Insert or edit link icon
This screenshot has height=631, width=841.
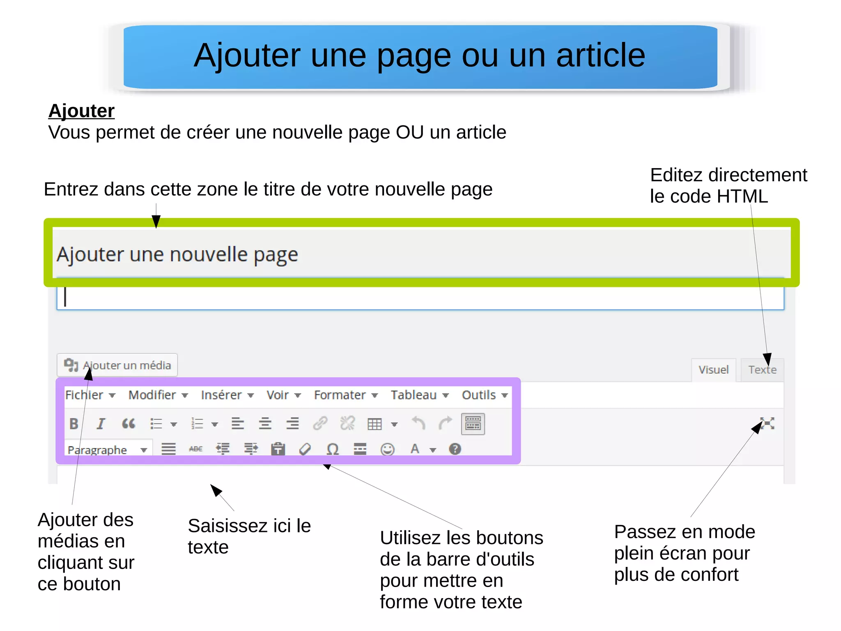(320, 423)
